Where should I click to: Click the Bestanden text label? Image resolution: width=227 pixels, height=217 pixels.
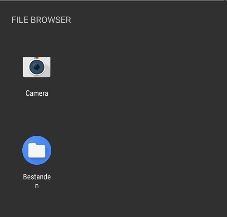[37, 181]
